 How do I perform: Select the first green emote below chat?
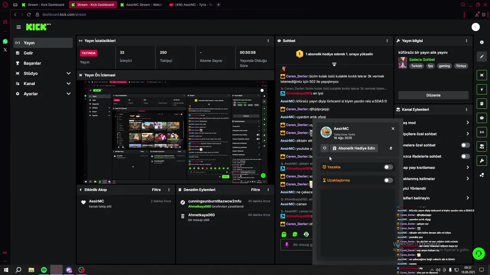click(284, 234)
